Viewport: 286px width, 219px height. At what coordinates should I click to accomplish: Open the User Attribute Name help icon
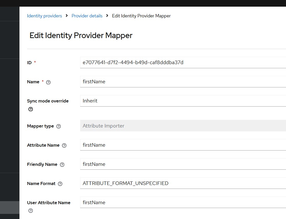tap(30, 211)
